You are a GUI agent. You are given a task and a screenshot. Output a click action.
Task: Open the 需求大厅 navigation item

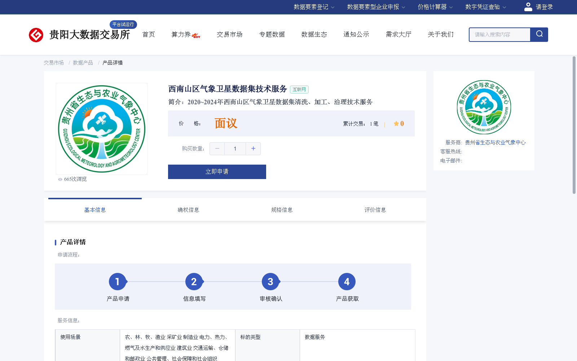[398, 35]
